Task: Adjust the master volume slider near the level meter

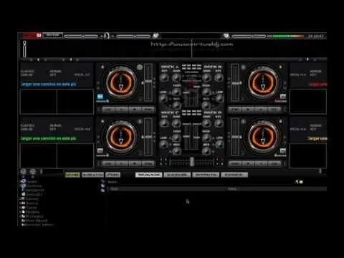Action: coord(249,37)
